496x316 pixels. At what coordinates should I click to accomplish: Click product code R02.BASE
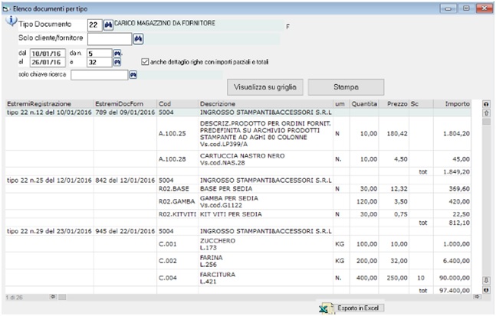(174, 189)
